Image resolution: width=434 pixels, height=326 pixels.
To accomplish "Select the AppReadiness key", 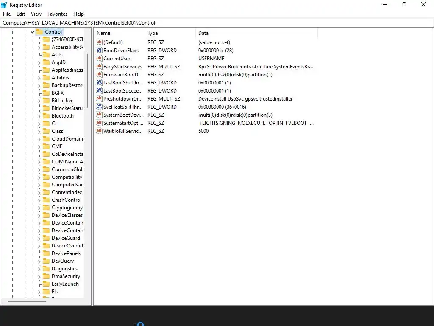I will (x=67, y=70).
